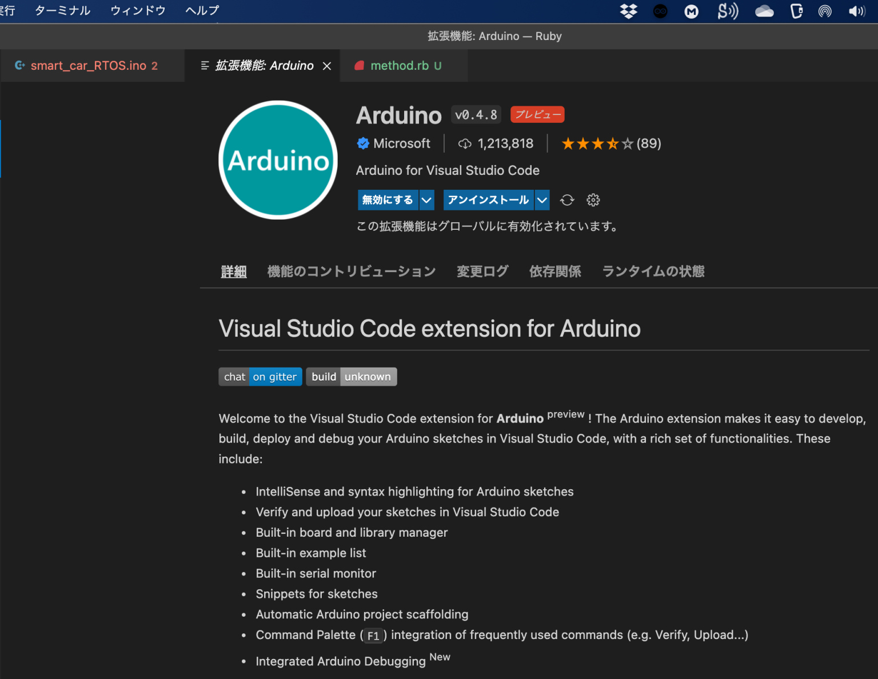
Task: Open the ウィンドウ menu
Action: 138,11
